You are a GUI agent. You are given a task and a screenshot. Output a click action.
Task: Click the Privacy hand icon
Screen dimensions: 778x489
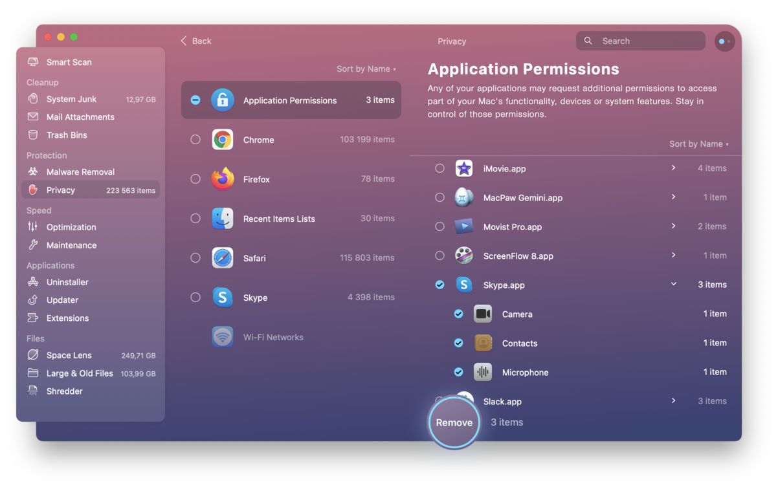point(33,190)
